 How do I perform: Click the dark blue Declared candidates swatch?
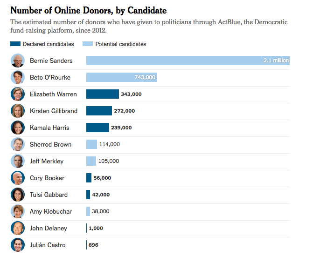(x=15, y=44)
